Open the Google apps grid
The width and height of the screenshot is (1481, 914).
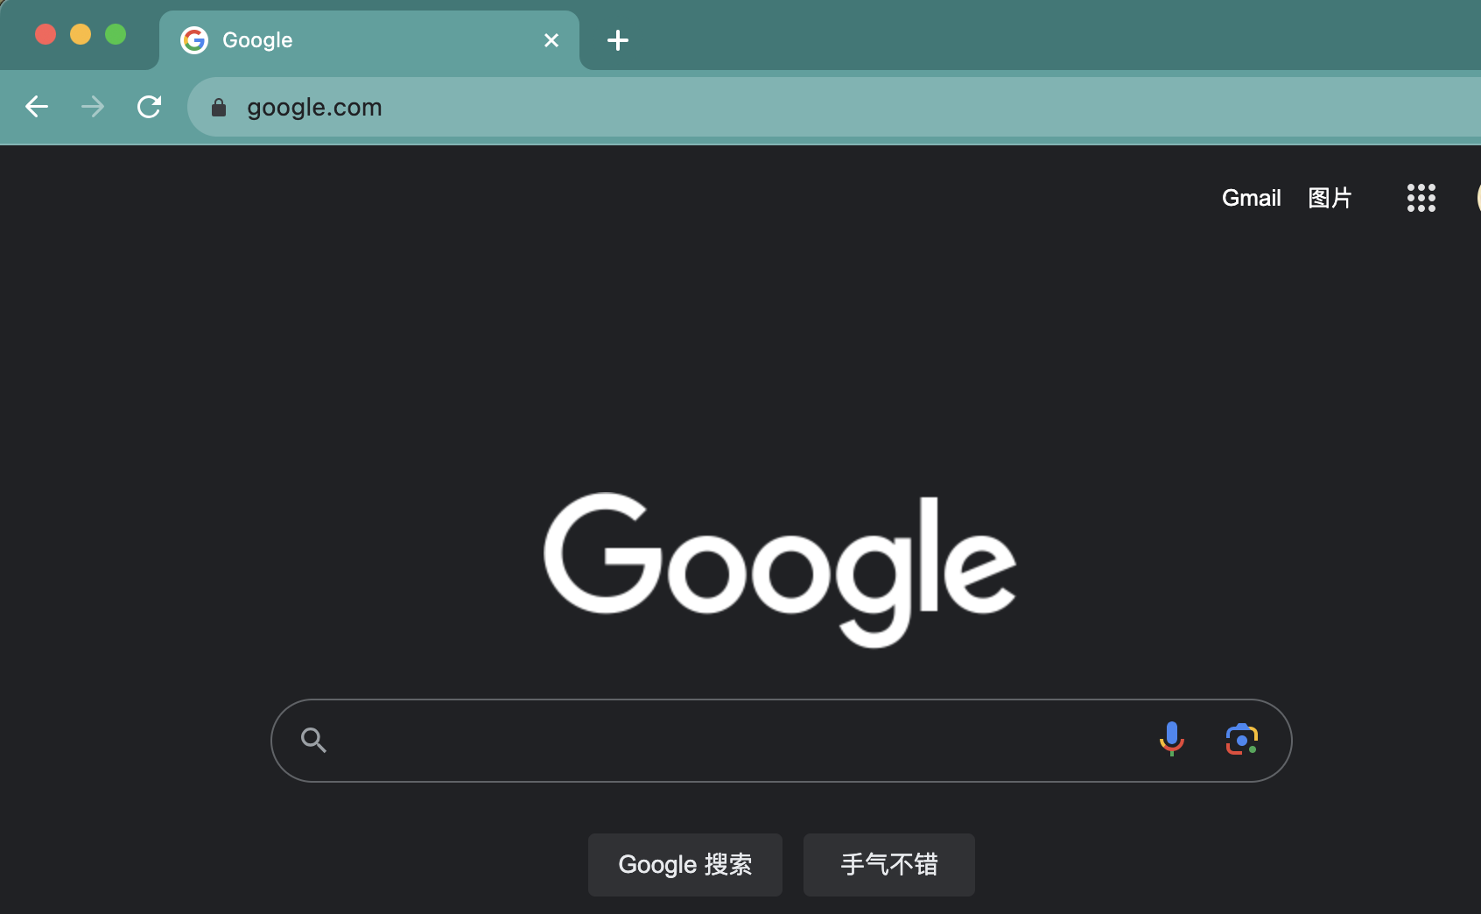coord(1421,198)
